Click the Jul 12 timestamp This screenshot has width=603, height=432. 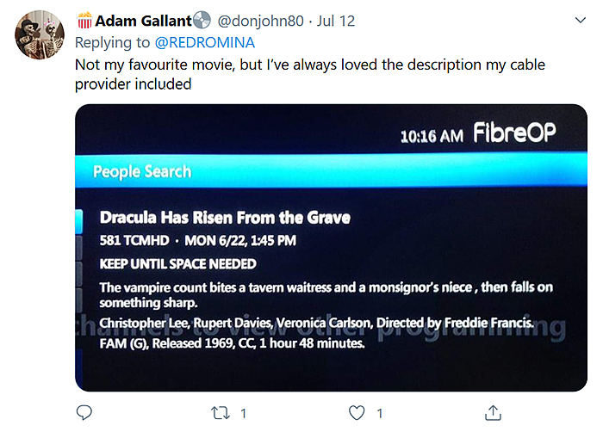(337, 21)
